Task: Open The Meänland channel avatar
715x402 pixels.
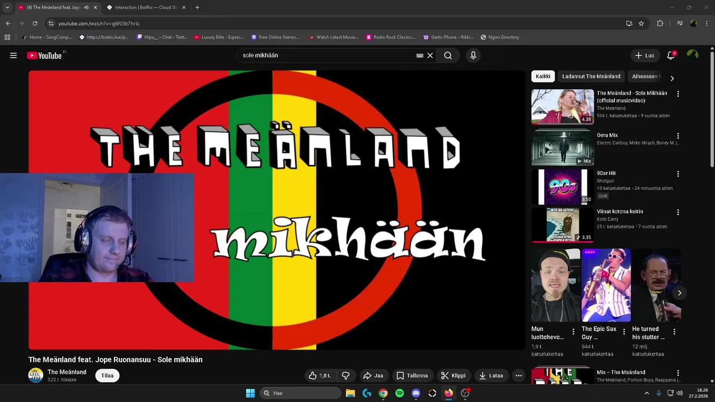Action: tap(36, 375)
